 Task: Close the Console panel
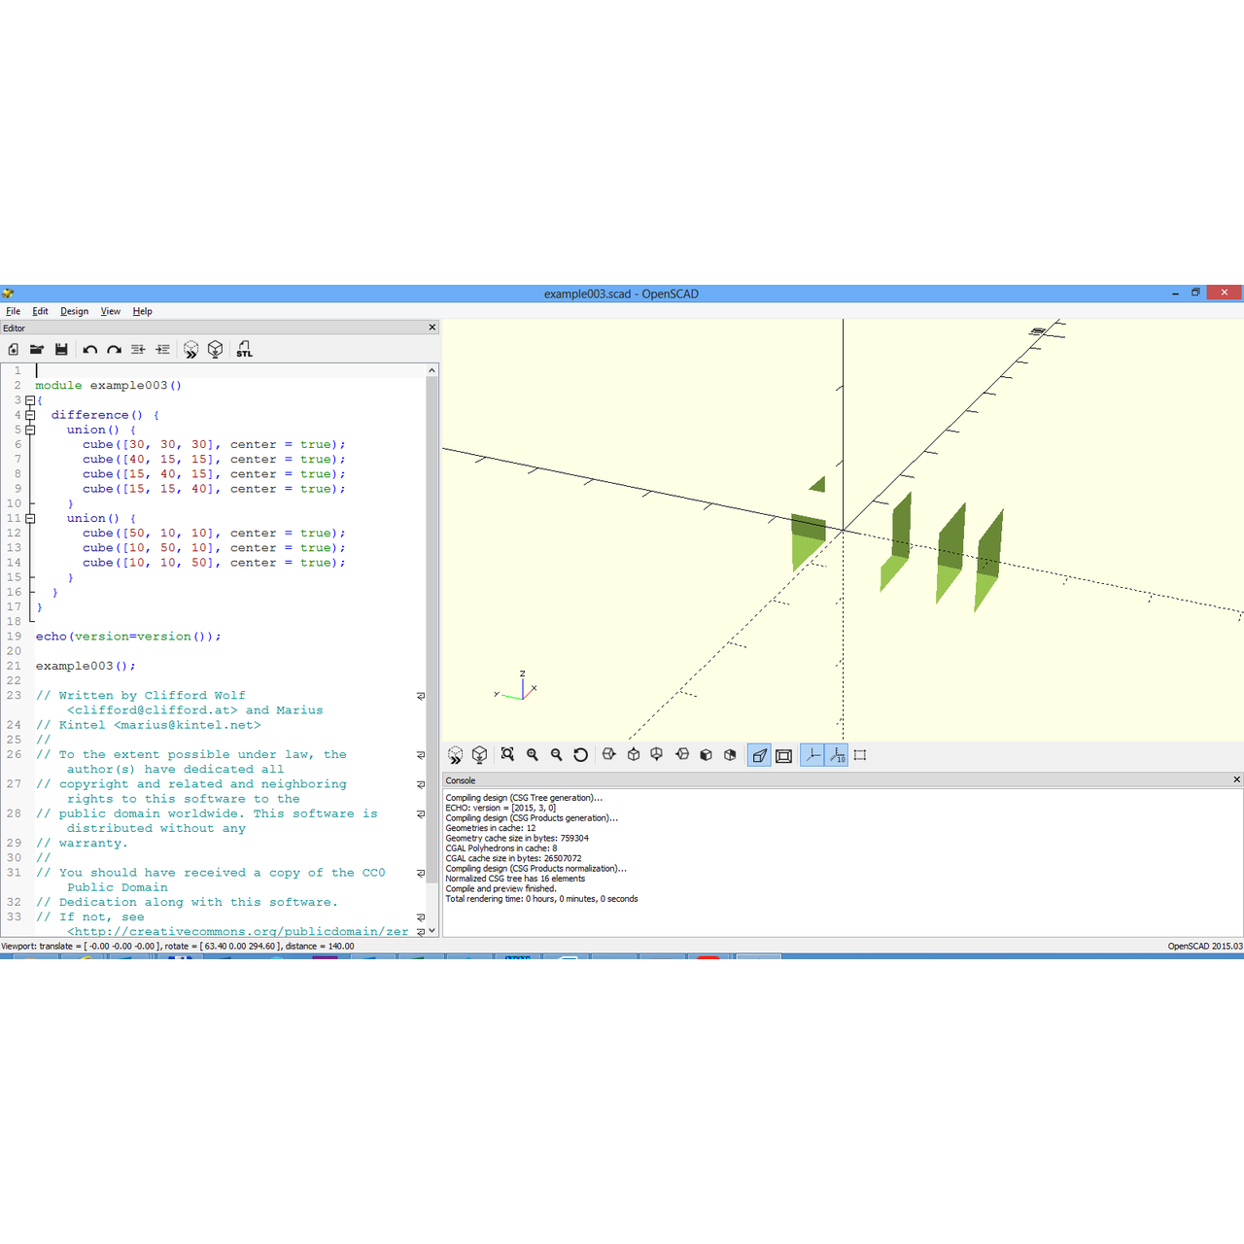pos(1236,779)
